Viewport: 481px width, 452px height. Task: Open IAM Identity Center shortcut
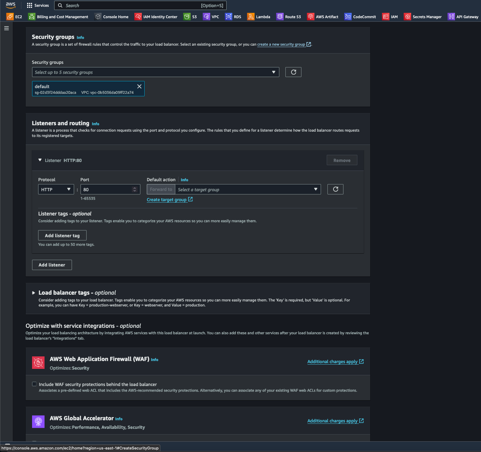156,17
